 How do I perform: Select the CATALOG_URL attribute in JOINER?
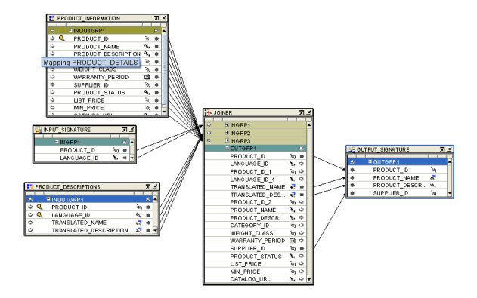[x=250, y=279]
